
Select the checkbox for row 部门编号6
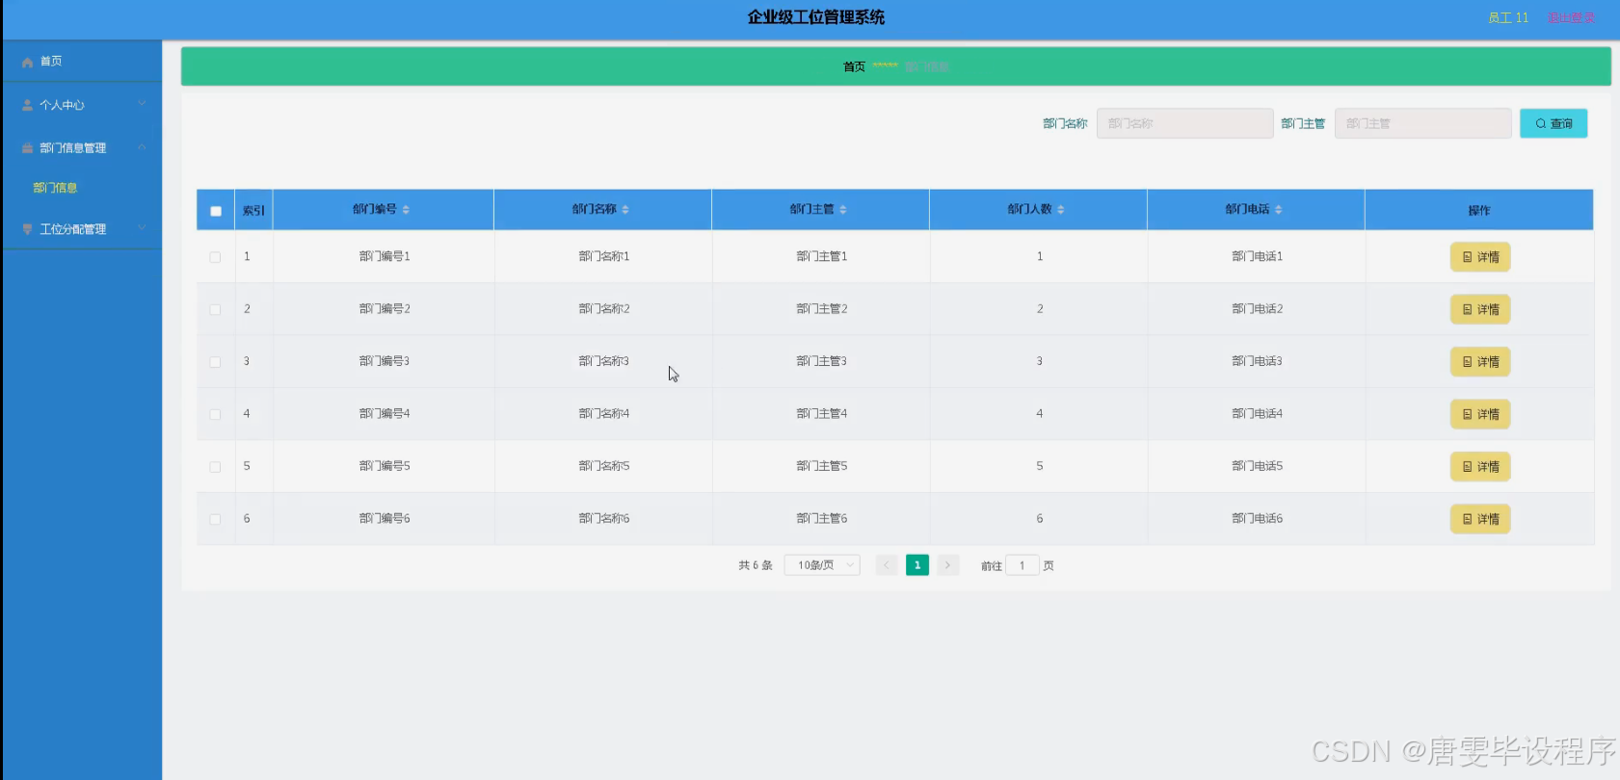point(215,519)
